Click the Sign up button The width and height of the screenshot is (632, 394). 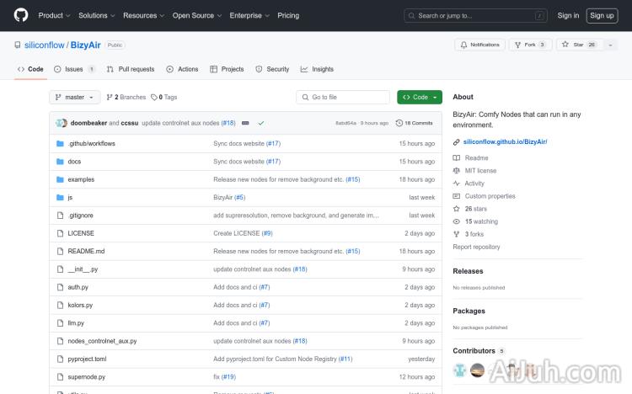[x=602, y=15]
